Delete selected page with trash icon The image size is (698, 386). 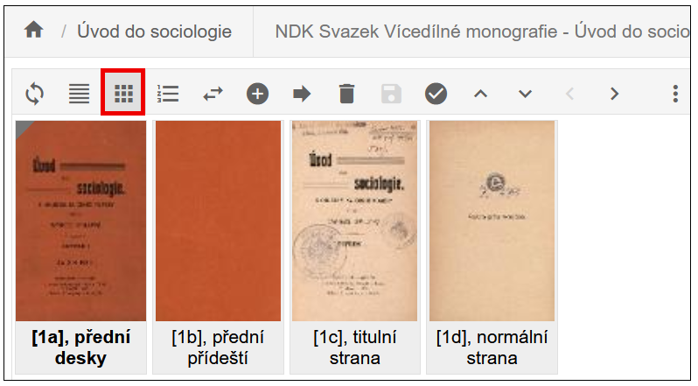(346, 94)
